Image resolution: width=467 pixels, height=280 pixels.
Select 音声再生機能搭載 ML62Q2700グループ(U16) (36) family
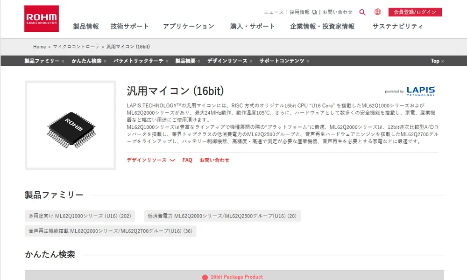111,231
